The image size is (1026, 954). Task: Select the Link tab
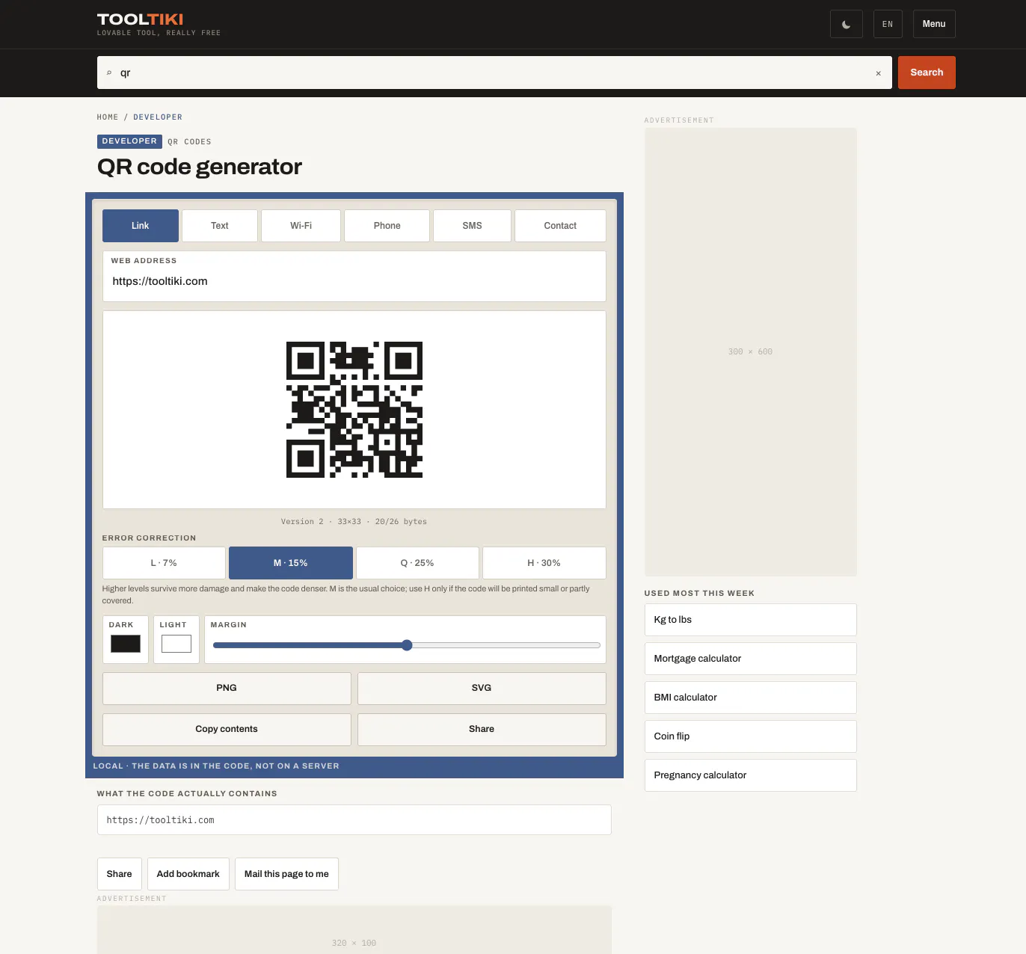click(141, 226)
